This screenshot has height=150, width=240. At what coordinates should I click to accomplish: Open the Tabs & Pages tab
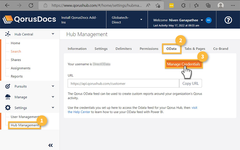[x=195, y=49]
